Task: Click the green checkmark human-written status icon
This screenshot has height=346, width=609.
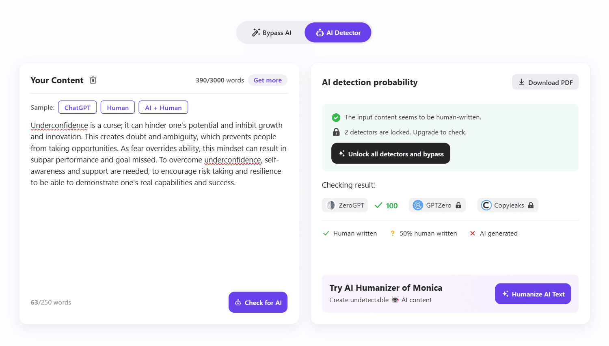Action: (x=336, y=117)
